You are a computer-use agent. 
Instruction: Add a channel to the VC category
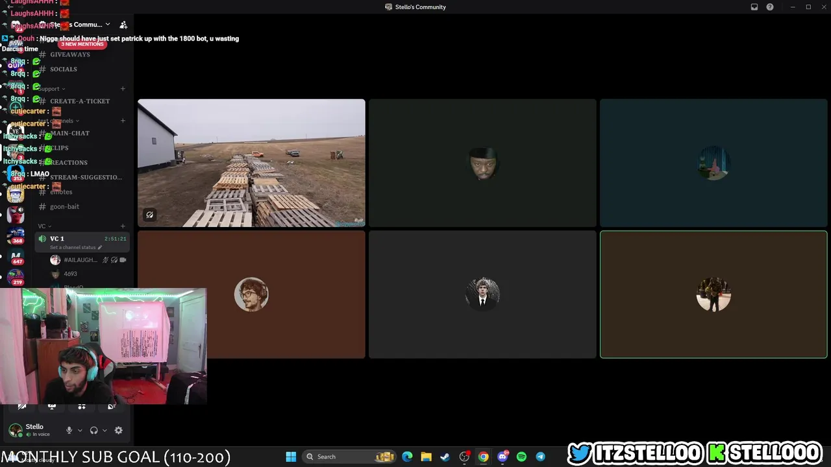click(x=123, y=226)
